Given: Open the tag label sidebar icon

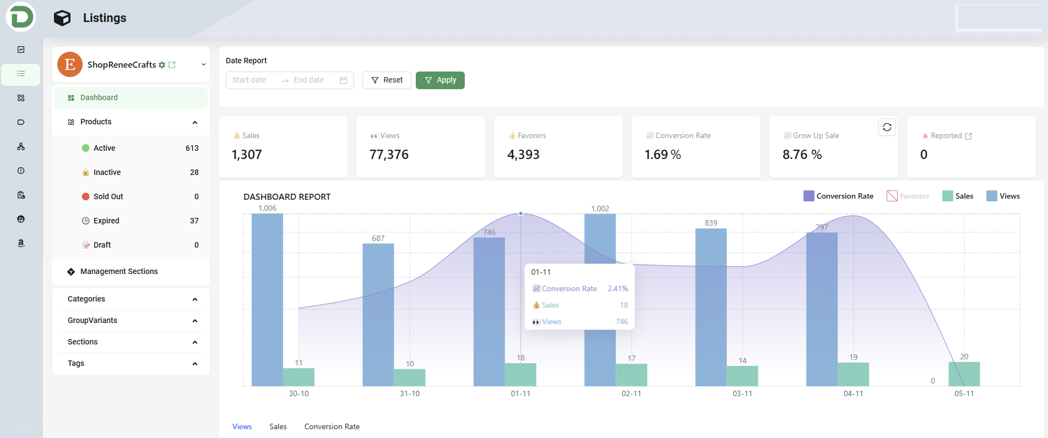Looking at the screenshot, I should [x=21, y=122].
